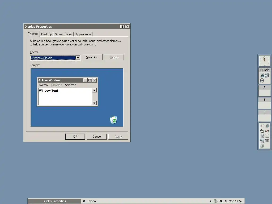This screenshot has height=204, width=272.
Task: Click the sample Active Window close button
Action: tap(95, 80)
